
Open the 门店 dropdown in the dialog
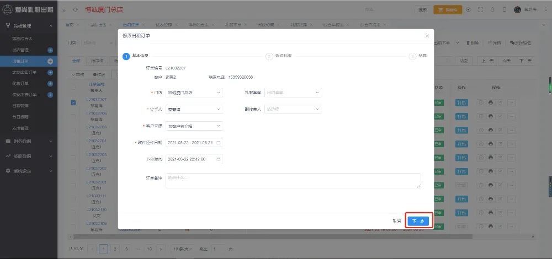[x=194, y=93]
